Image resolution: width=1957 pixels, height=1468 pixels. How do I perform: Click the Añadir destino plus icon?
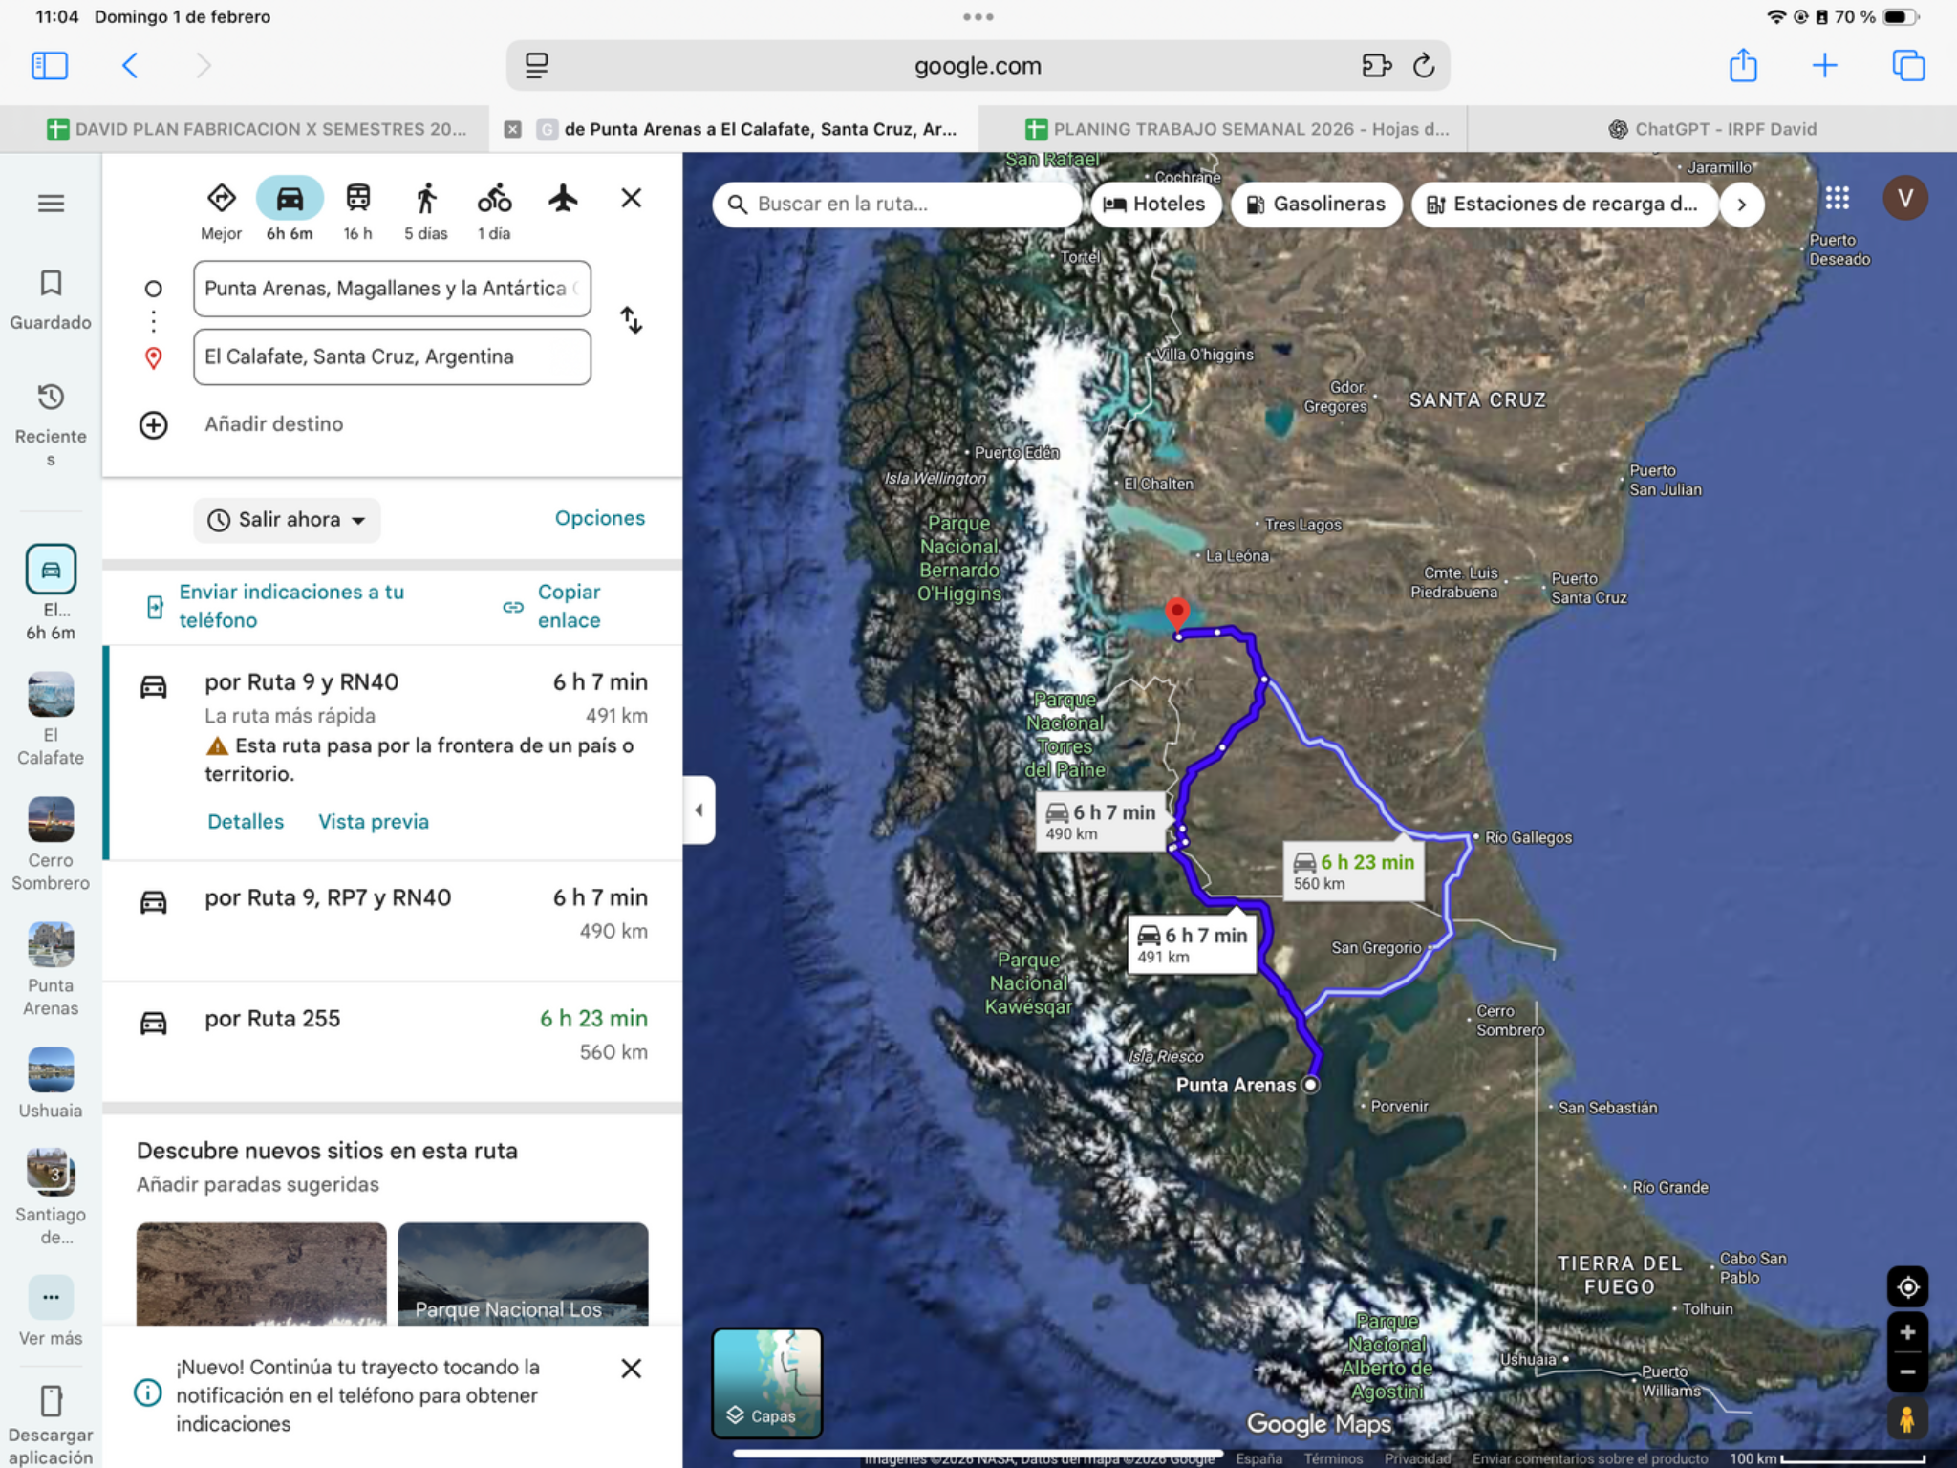[x=154, y=424]
